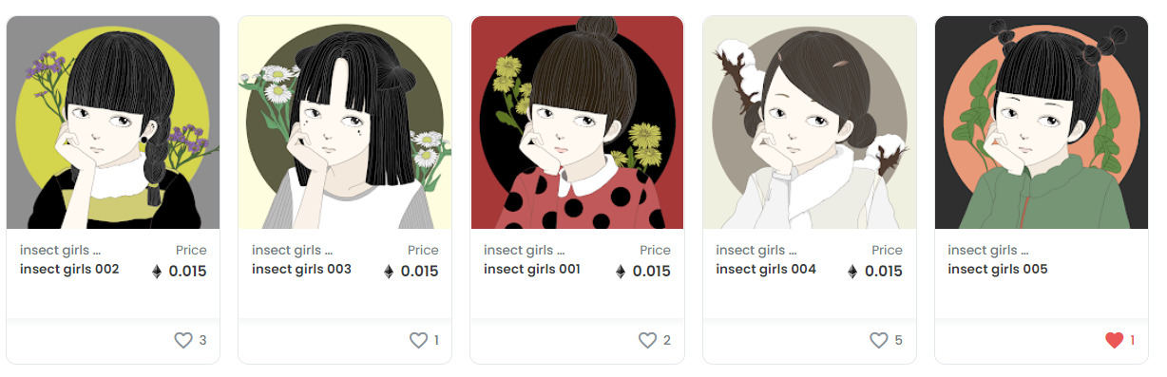Favorite insect girls 001 via heart

point(647,340)
